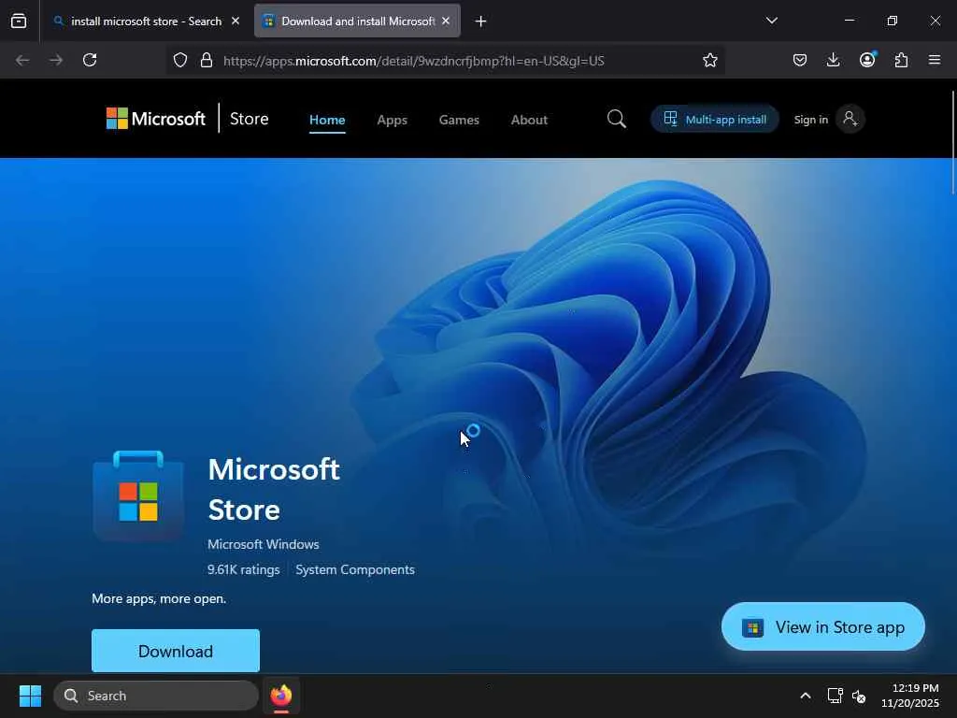957x718 pixels.
Task: Close the Download and install Microsoft tab
Action: 446,21
